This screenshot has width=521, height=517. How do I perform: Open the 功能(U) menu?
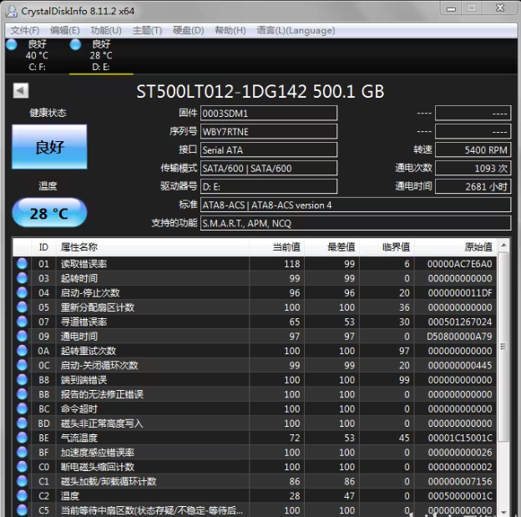point(106,31)
